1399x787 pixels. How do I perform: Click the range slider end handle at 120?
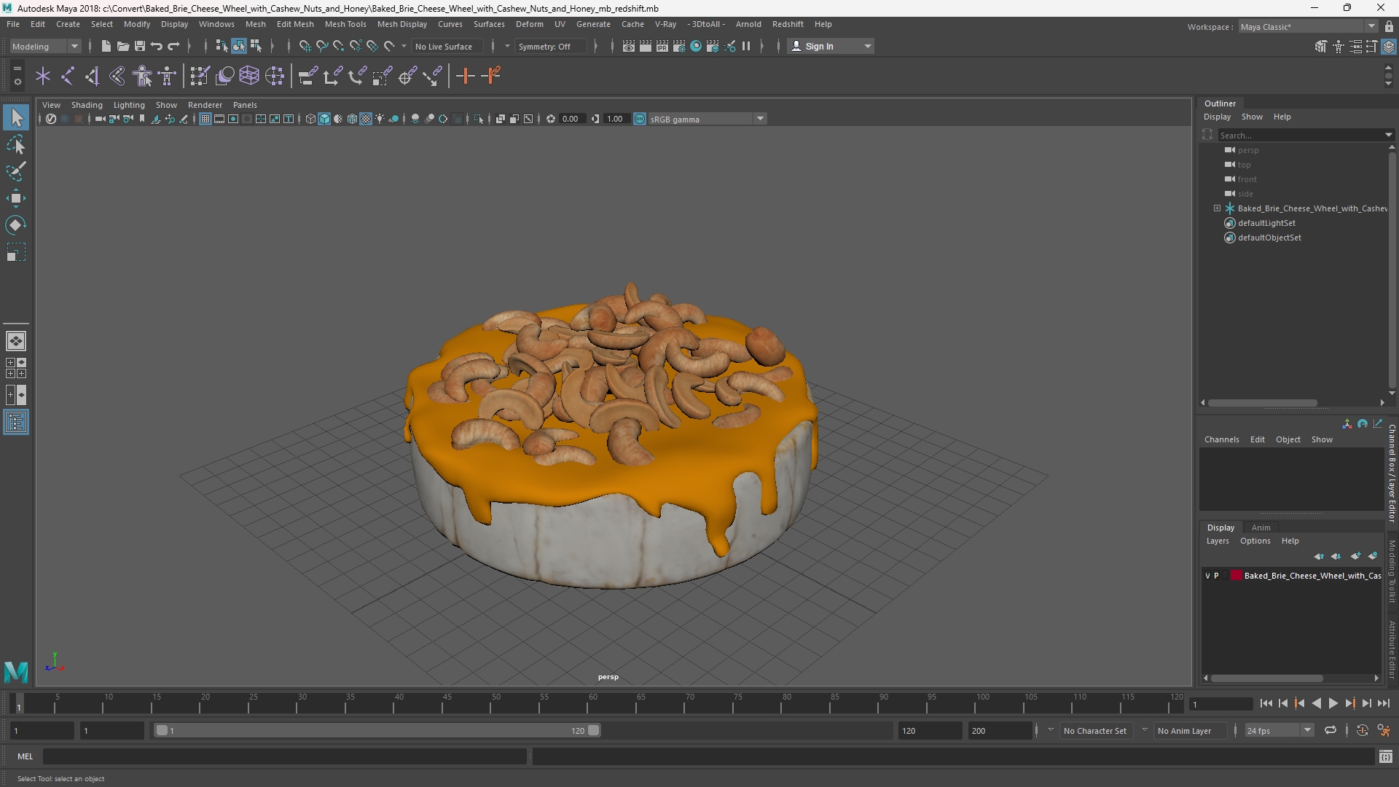tap(594, 730)
